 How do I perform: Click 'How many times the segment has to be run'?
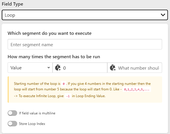coord(54,57)
